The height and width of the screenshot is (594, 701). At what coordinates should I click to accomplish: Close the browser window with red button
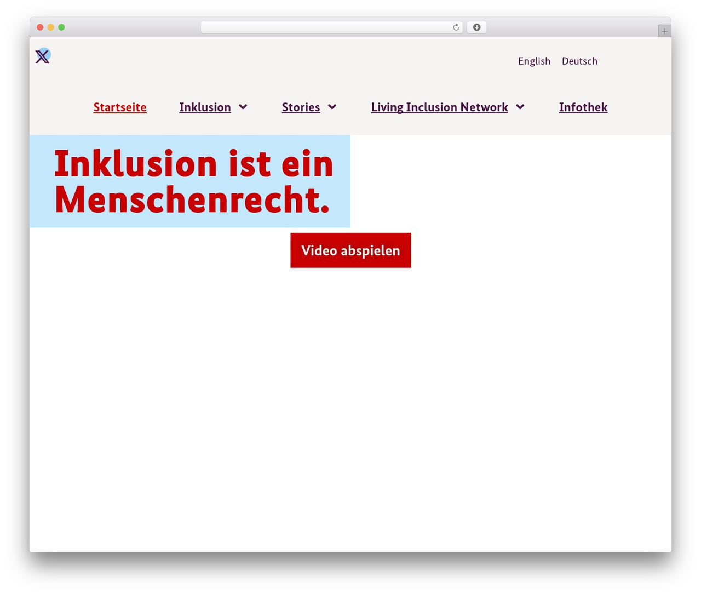(40, 27)
